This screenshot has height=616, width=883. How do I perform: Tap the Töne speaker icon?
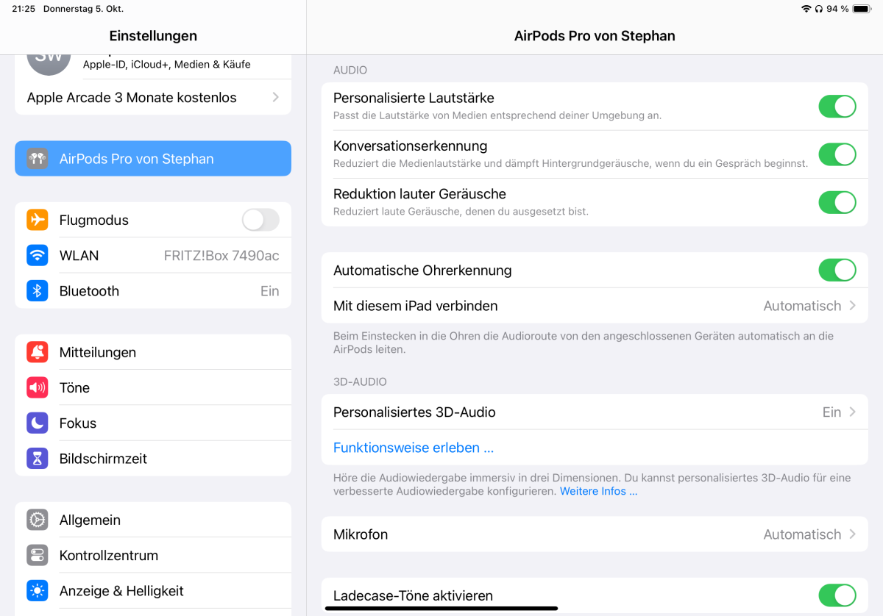(x=38, y=387)
